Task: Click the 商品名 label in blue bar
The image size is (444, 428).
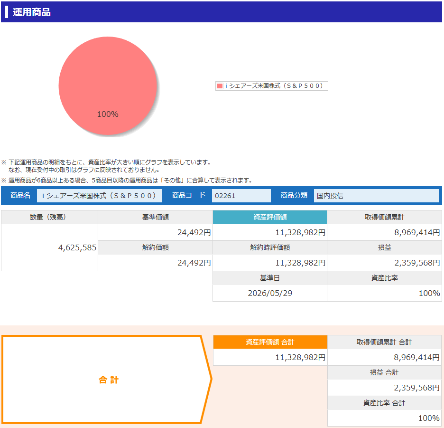Action: (20, 195)
